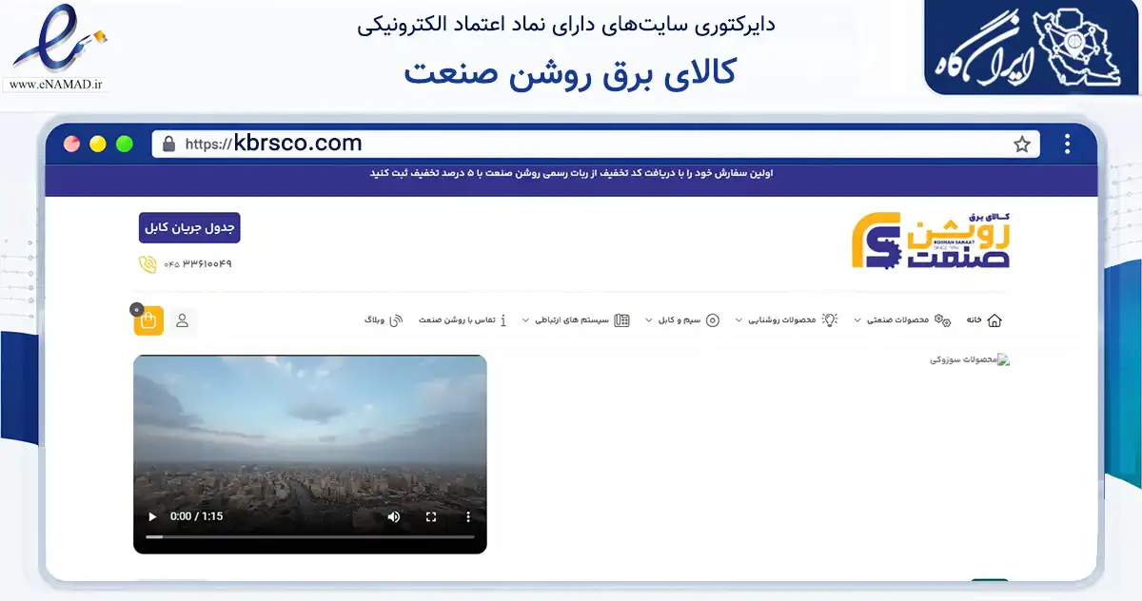Click the padlock icon in the address bar
Screen dimensions: 1142x601
click(168, 145)
